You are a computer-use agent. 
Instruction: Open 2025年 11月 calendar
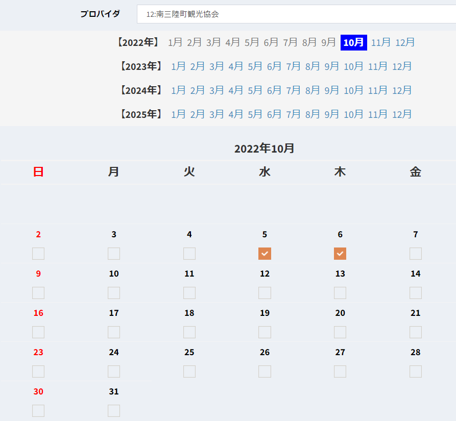(378, 114)
